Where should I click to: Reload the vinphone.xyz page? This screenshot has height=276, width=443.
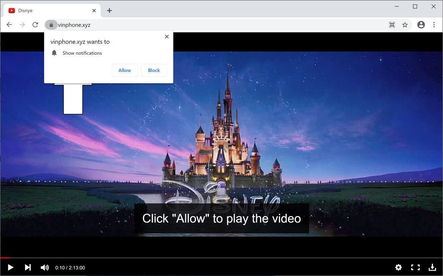coord(35,25)
